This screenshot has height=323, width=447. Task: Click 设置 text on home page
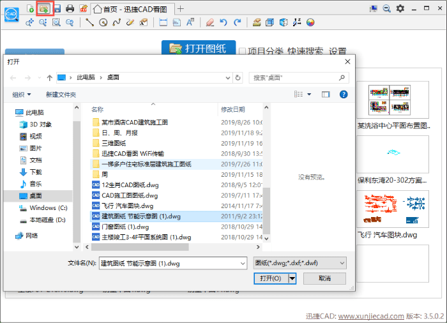click(338, 52)
